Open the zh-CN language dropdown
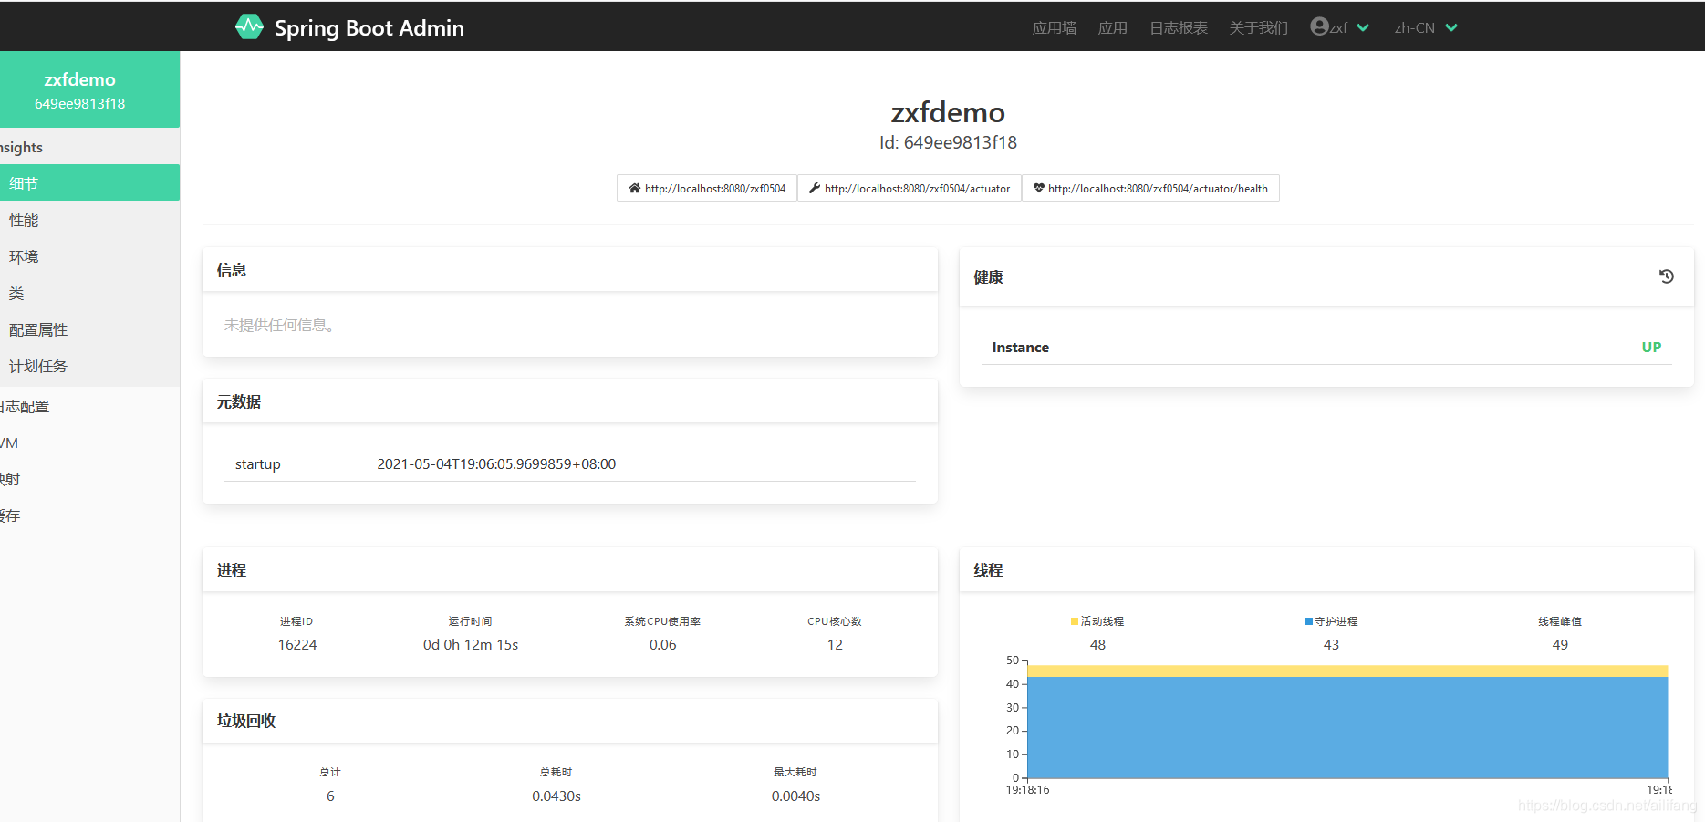The height and width of the screenshot is (822, 1705). point(1423,26)
